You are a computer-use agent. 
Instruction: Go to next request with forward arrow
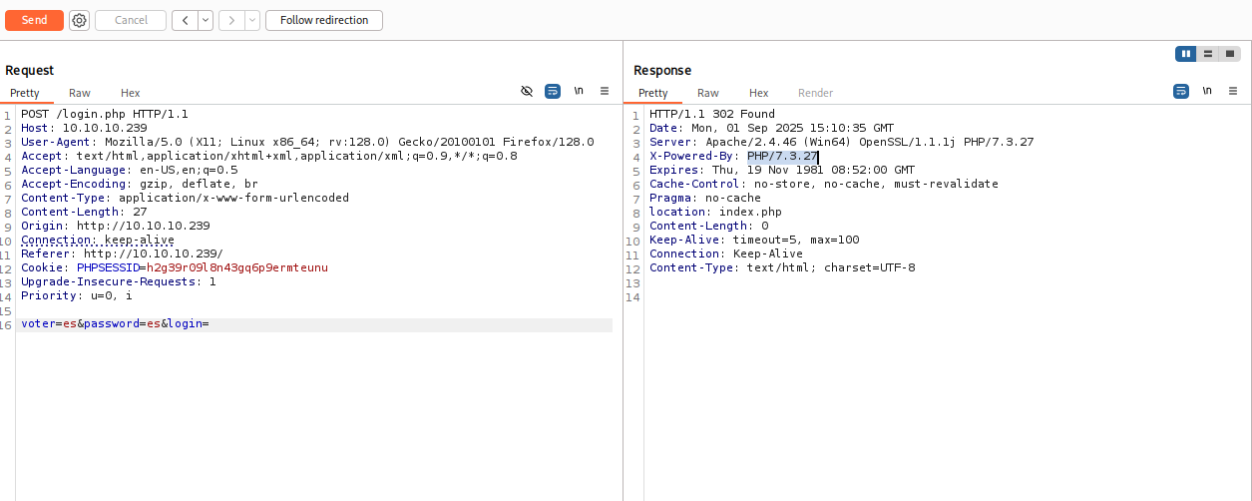(x=231, y=20)
